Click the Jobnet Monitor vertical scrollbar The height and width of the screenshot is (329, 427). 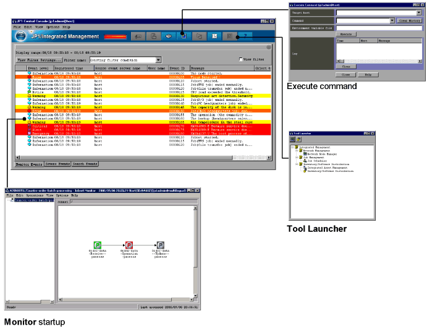coord(195,252)
